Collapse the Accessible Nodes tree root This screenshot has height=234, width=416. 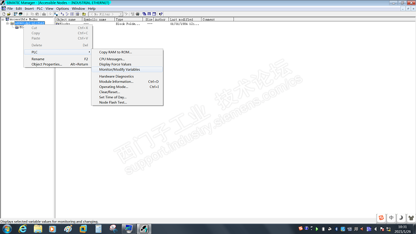tap(3, 19)
